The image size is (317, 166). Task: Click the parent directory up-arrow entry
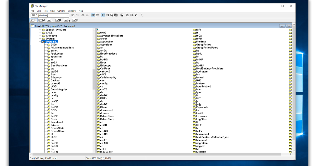click(98, 30)
